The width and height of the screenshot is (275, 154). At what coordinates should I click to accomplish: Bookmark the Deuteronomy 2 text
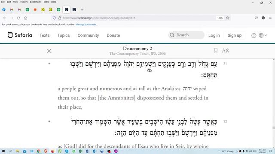point(216,50)
